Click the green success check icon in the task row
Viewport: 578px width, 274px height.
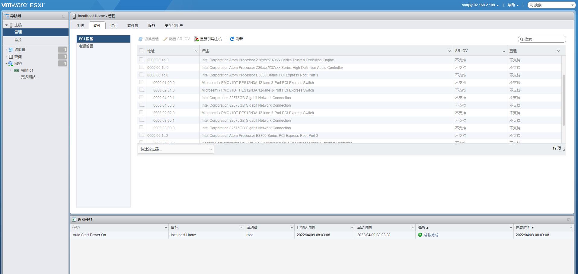(420, 235)
